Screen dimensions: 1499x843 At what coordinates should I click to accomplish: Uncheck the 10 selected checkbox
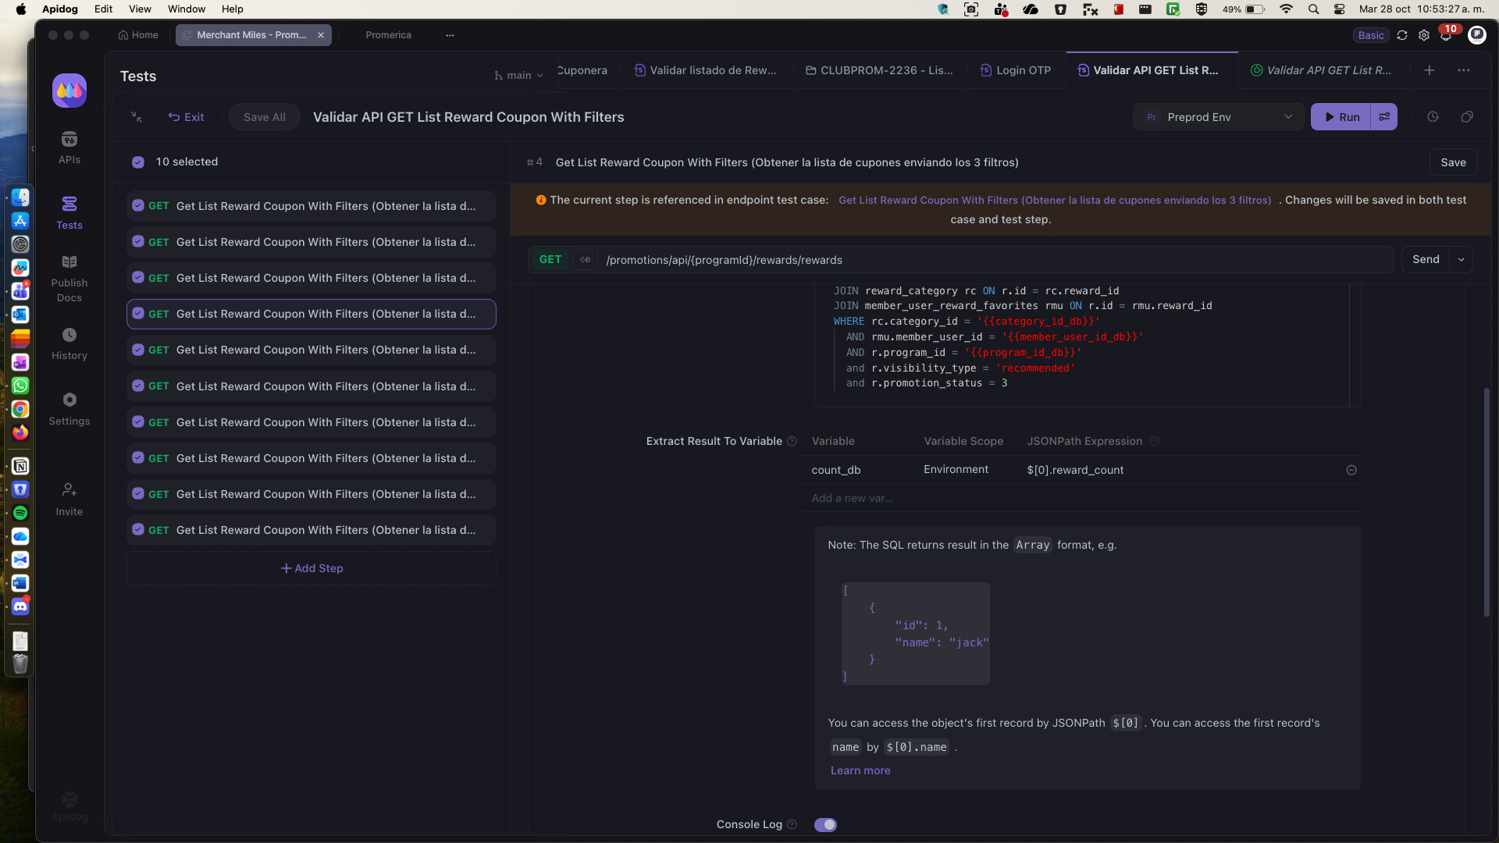138,162
